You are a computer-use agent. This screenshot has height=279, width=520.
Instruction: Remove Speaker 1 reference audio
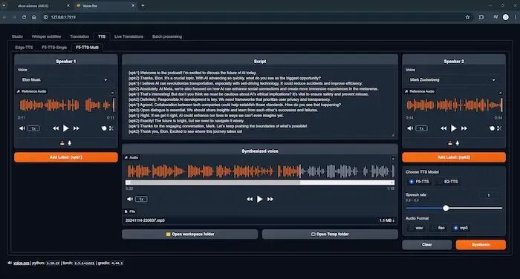pos(112,93)
